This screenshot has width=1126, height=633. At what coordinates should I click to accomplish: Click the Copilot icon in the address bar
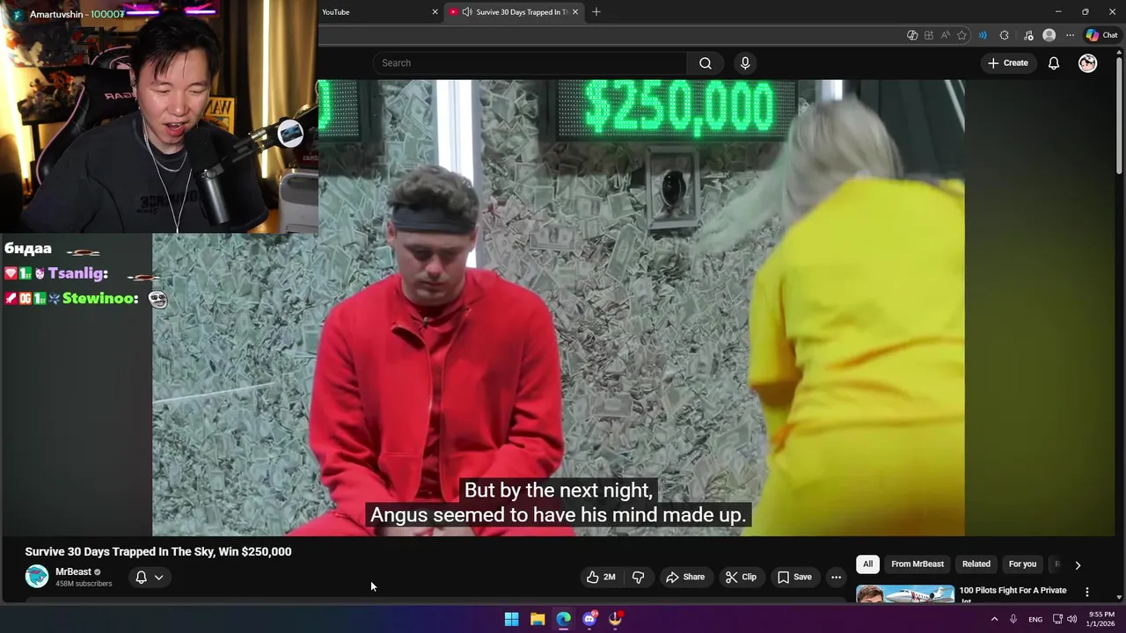912,35
